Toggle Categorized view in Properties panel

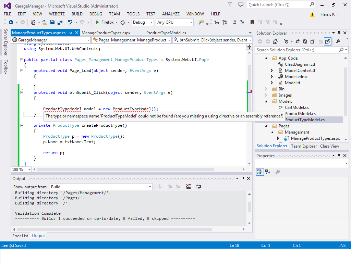(259, 172)
